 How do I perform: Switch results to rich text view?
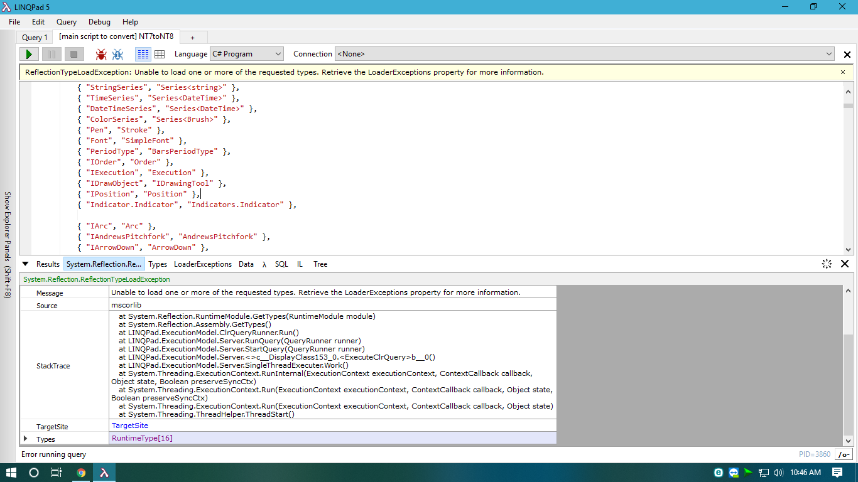pyautogui.click(x=143, y=55)
